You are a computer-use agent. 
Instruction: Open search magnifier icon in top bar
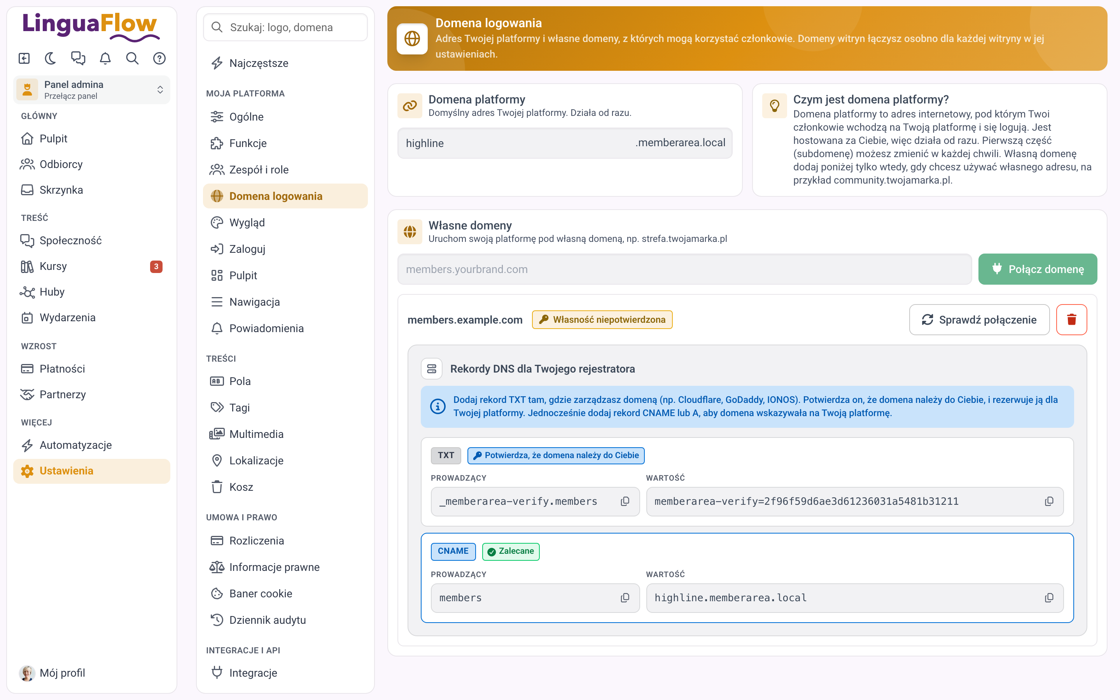click(132, 58)
